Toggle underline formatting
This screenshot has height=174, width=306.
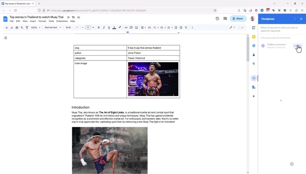click(x=109, y=28)
